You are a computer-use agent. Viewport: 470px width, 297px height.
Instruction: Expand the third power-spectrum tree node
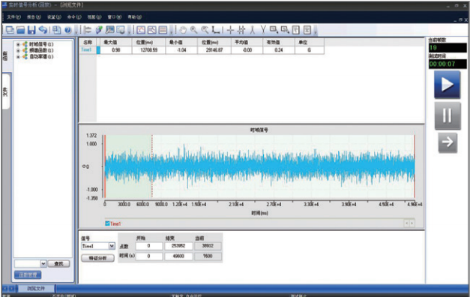18,56
